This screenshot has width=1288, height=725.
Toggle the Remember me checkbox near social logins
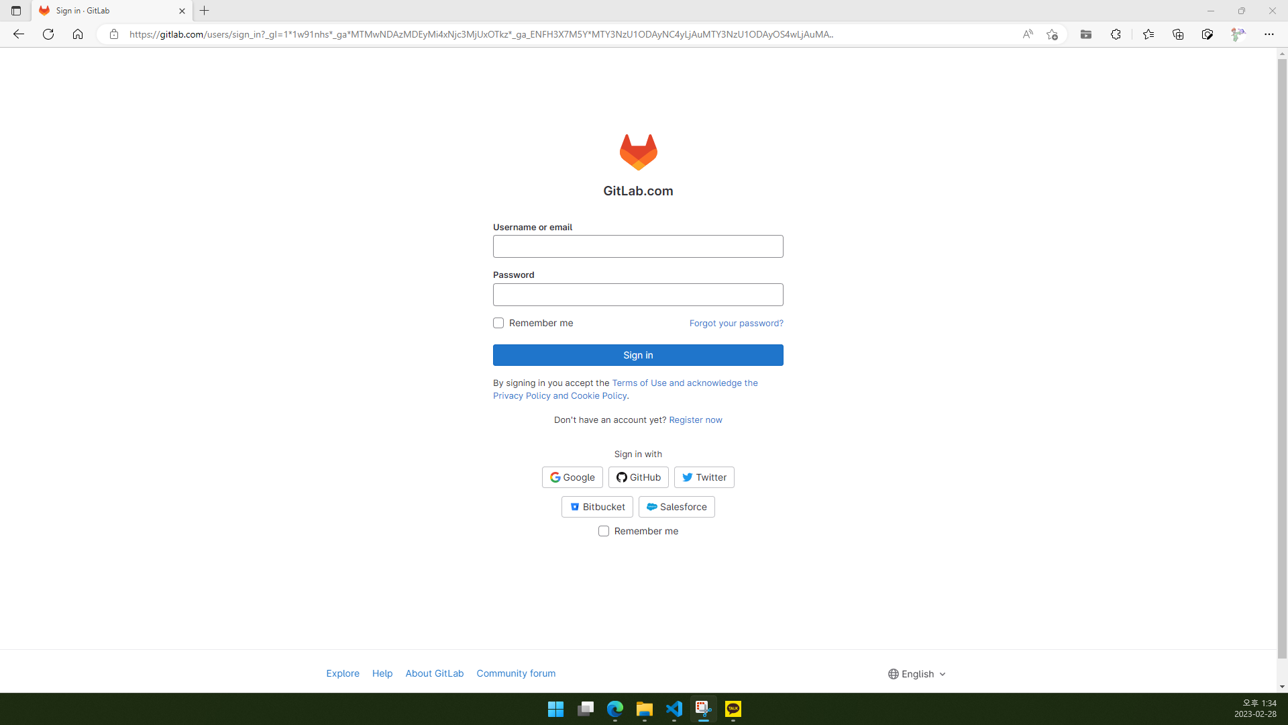pyautogui.click(x=603, y=531)
